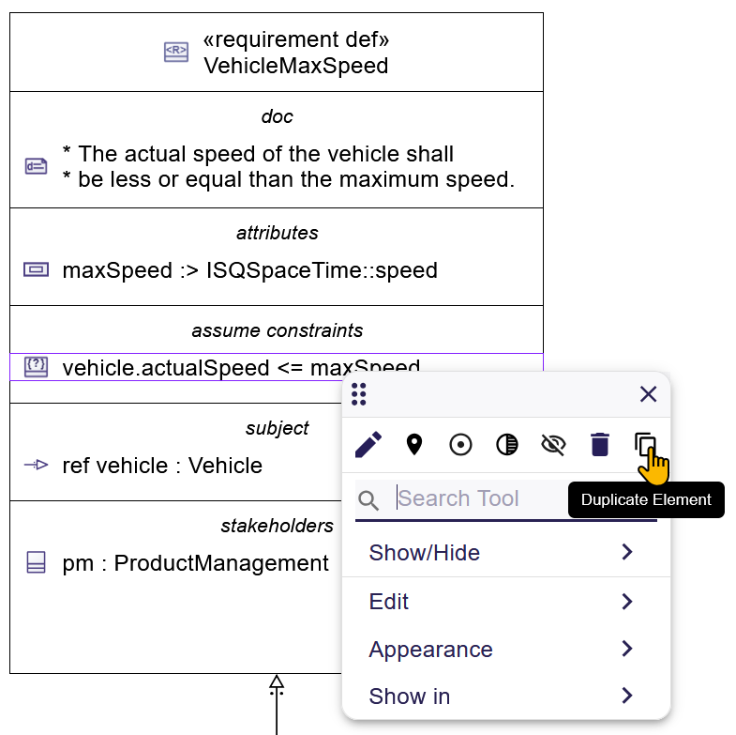Click the circled dot focus icon
The width and height of the screenshot is (736, 735).
(x=460, y=444)
